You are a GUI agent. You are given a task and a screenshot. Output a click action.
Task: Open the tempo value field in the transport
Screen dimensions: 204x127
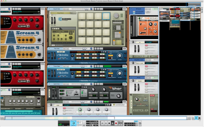(89, 125)
